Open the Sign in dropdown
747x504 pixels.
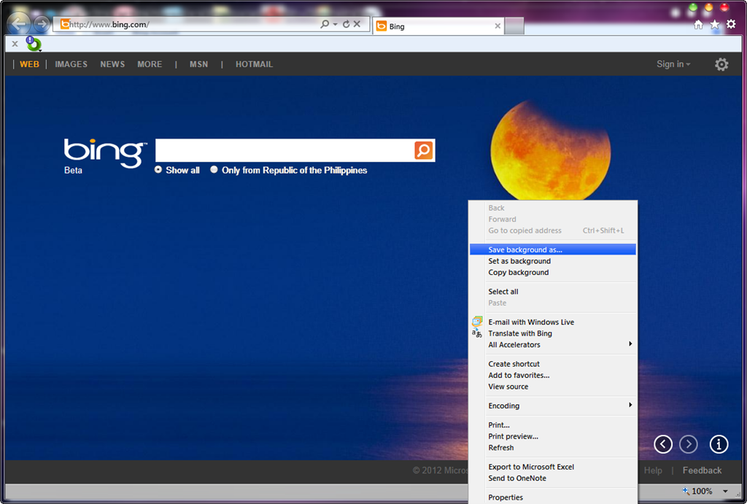coord(673,64)
